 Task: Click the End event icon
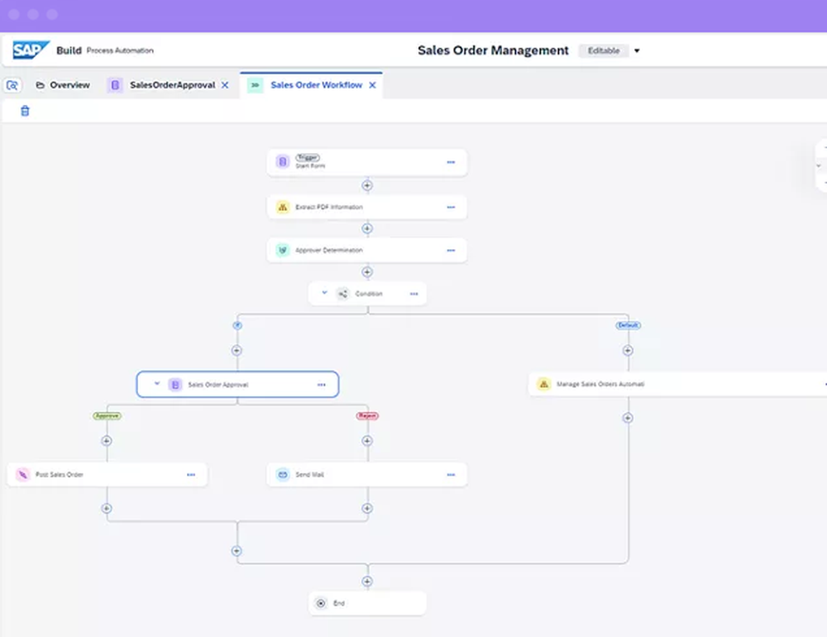pyautogui.click(x=321, y=603)
